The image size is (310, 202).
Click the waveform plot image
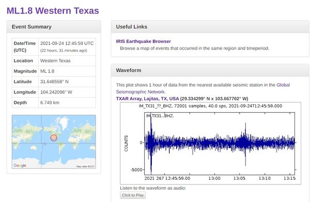211,143
